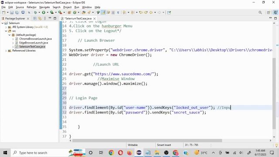Open dropdown next to Back arrow
The image size is (279, 157).
click(x=155, y=13)
